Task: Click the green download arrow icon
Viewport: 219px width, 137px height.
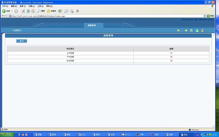Action: click(x=197, y=30)
